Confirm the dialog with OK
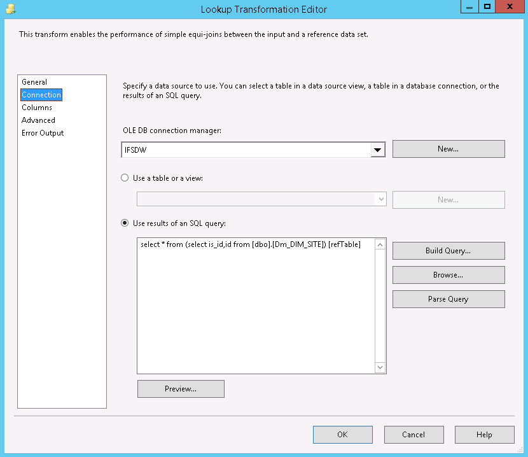 (342, 435)
